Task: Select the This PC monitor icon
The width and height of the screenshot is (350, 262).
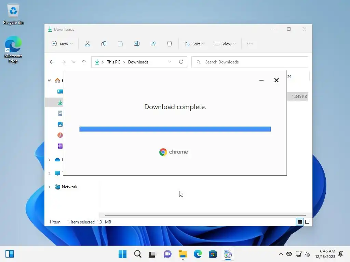Action: coord(57,173)
